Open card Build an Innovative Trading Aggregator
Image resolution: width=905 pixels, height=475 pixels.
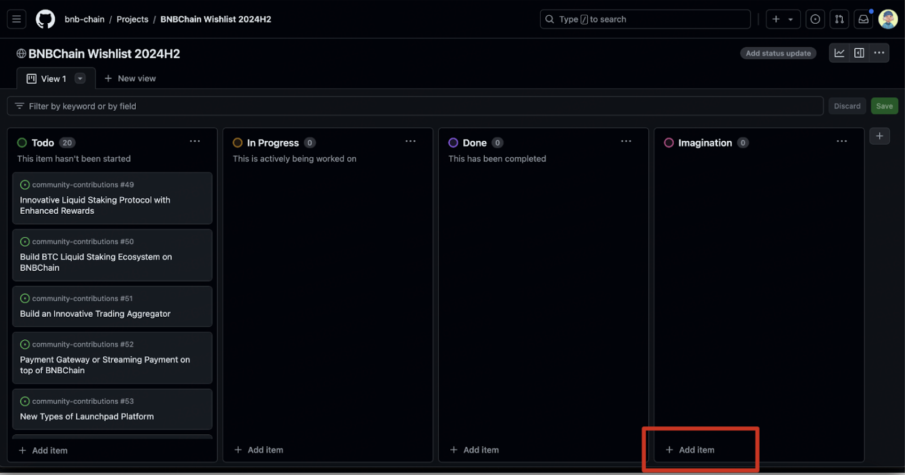95,314
